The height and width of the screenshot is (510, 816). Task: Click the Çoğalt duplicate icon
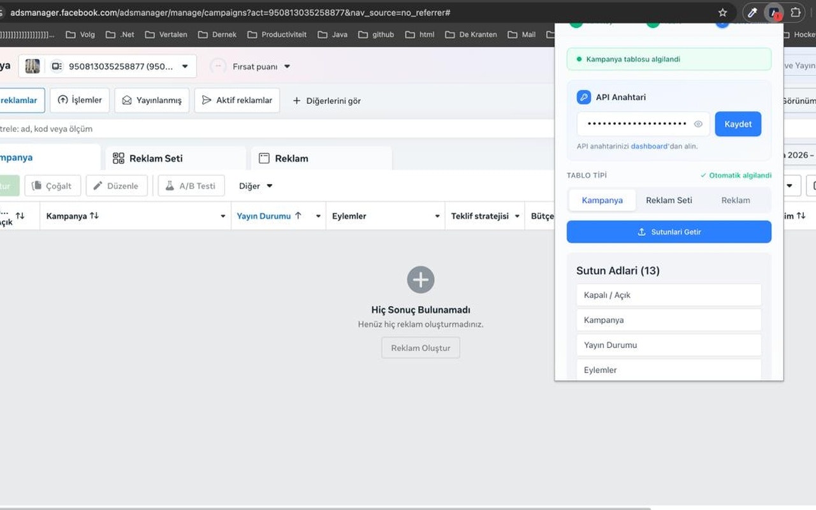pyautogui.click(x=37, y=186)
